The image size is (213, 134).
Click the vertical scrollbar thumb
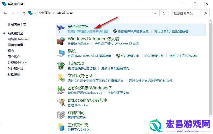coord(211,69)
